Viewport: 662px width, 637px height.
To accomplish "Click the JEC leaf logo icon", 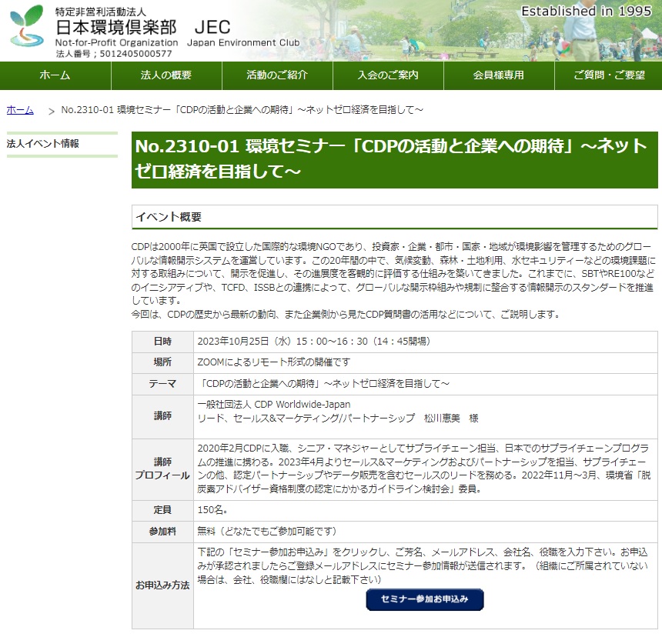I will pyautogui.click(x=27, y=25).
